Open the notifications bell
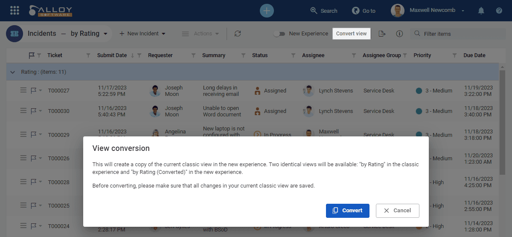This screenshot has height=237, width=512. [481, 11]
